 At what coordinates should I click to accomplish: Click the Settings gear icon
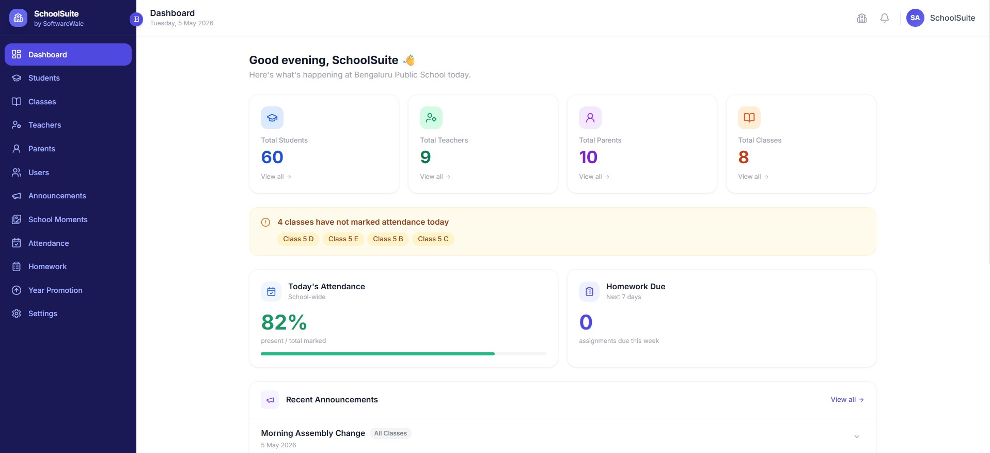[x=17, y=314]
